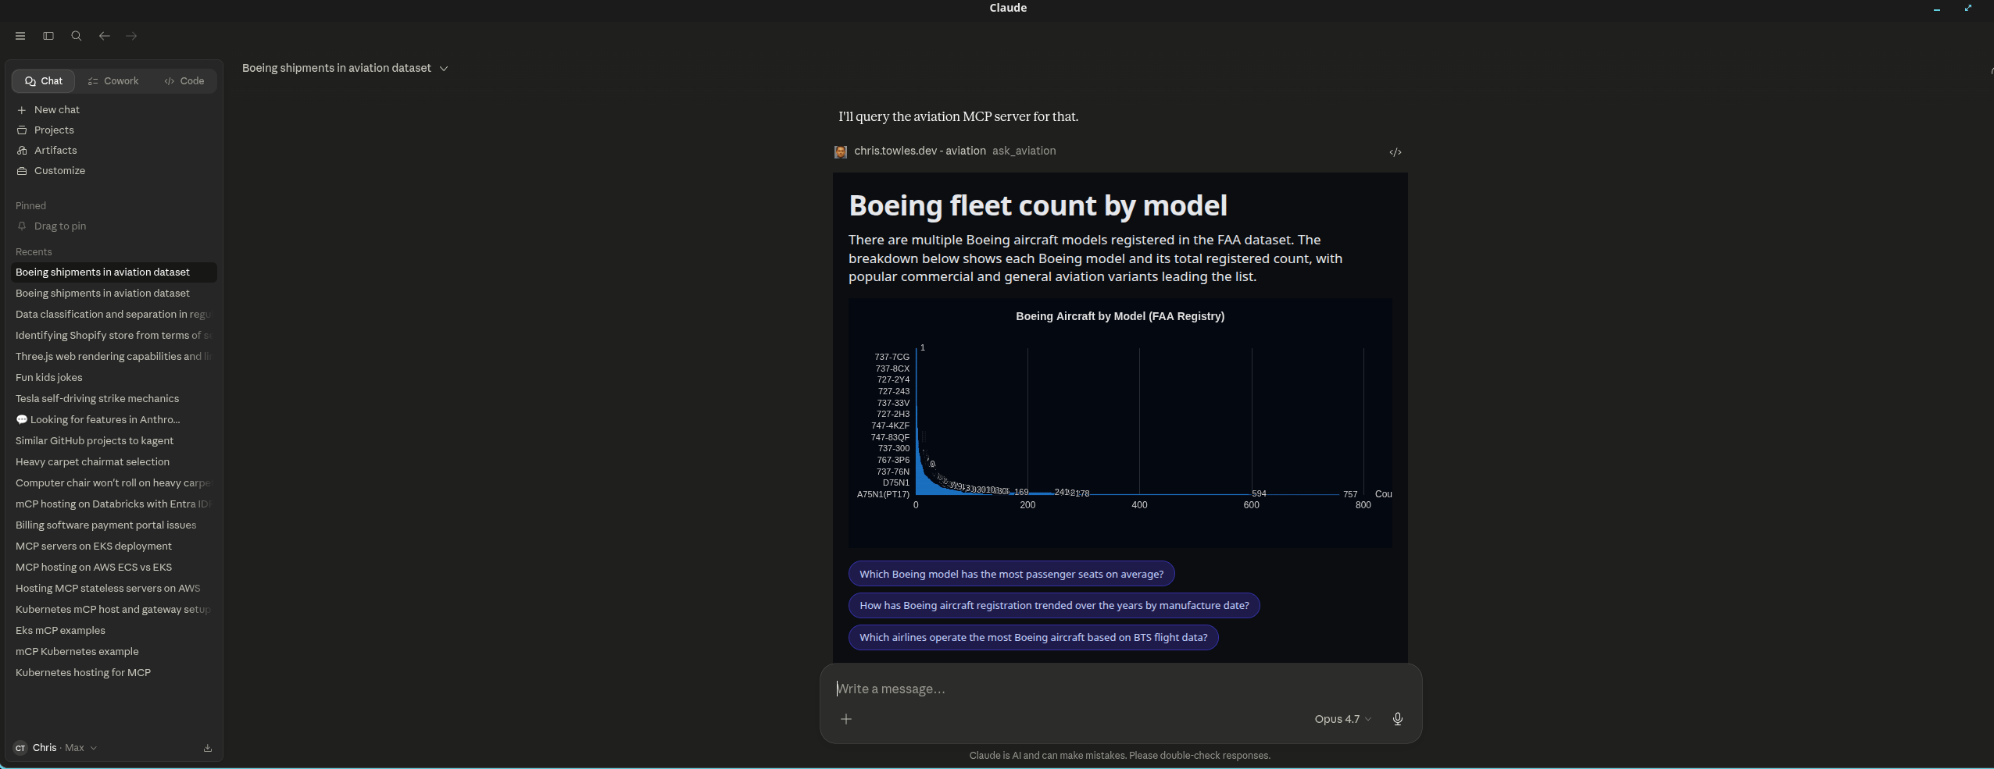Viewport: 1994px width, 769px height.
Task: Focus the Write a message field
Action: 1120,689
